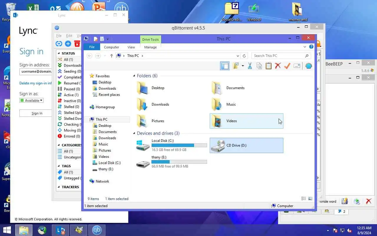Click the blue Help question mark icon
377x236 pixels.
(x=311, y=47)
